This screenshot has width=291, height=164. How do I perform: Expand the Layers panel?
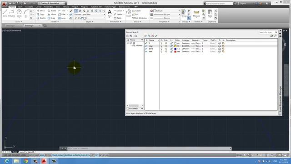tap(90, 22)
